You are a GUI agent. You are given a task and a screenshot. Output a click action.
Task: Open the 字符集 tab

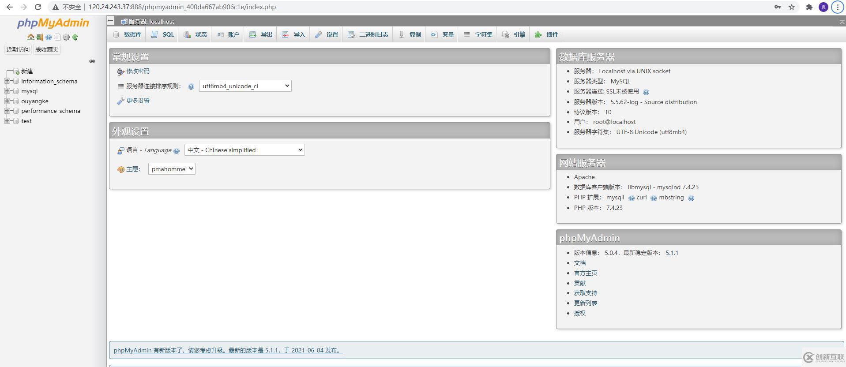click(x=478, y=34)
